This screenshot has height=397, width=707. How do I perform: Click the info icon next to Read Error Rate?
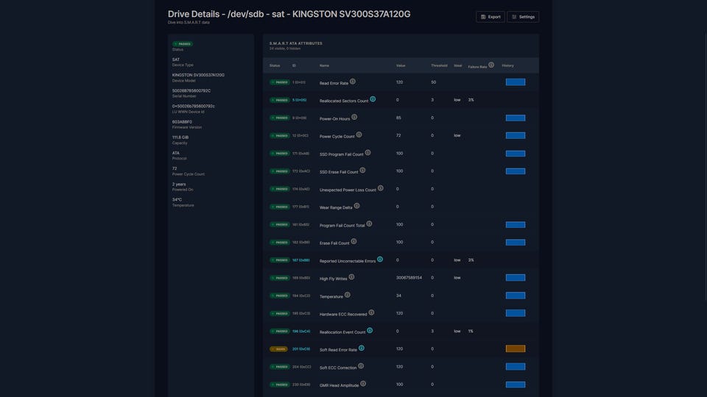pos(352,82)
